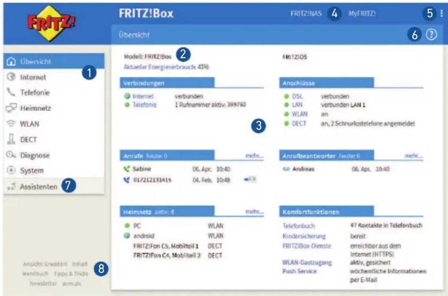Open FRITZ!Box-Dienste link
The height and width of the screenshot is (296, 448).
[307, 246]
